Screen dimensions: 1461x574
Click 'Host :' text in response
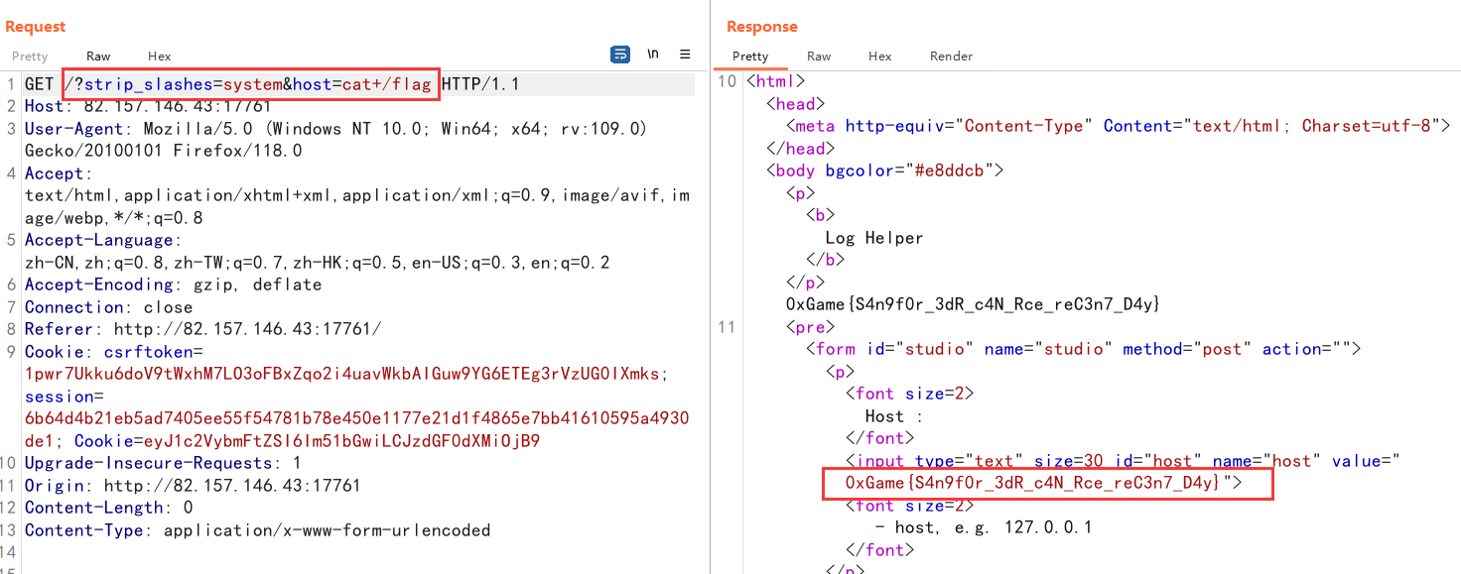pyautogui.click(x=894, y=415)
